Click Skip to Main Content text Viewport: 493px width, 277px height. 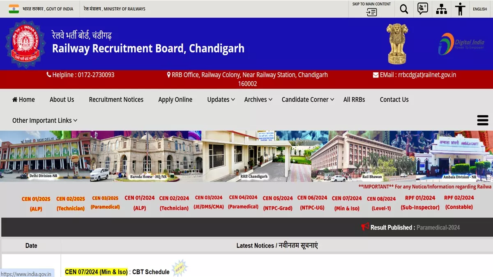(x=371, y=4)
